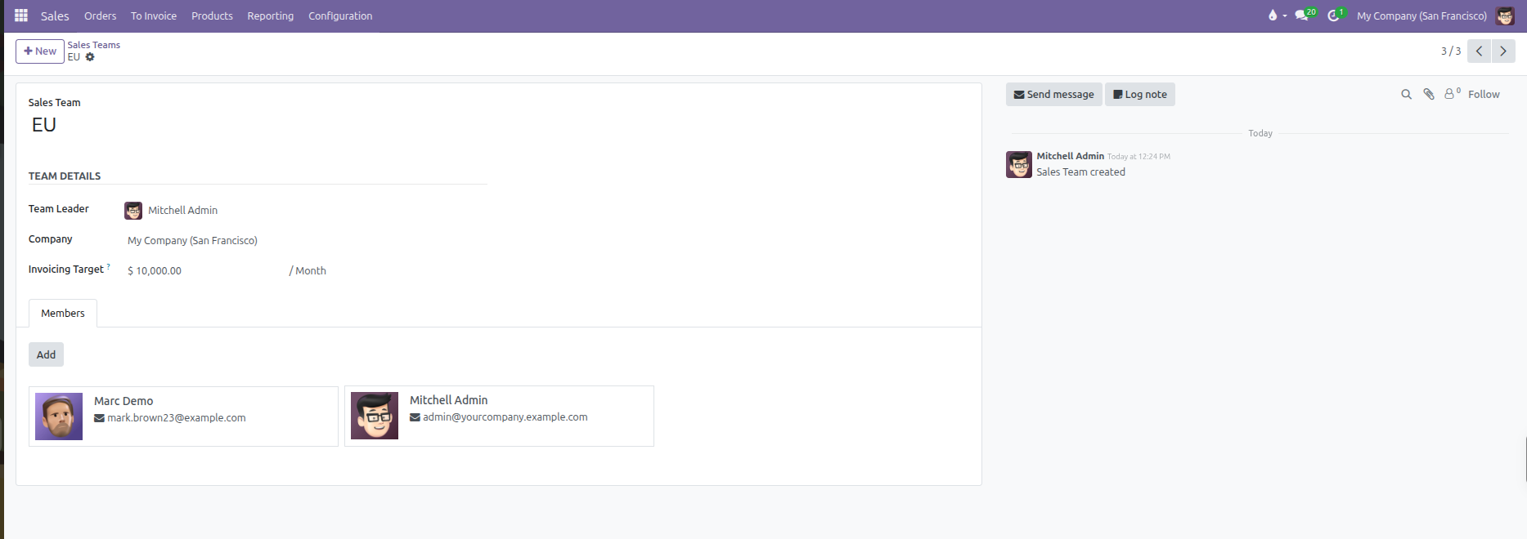Viewport: 1527px width, 539px height.
Task: Open the Reporting menu
Action: pos(271,16)
